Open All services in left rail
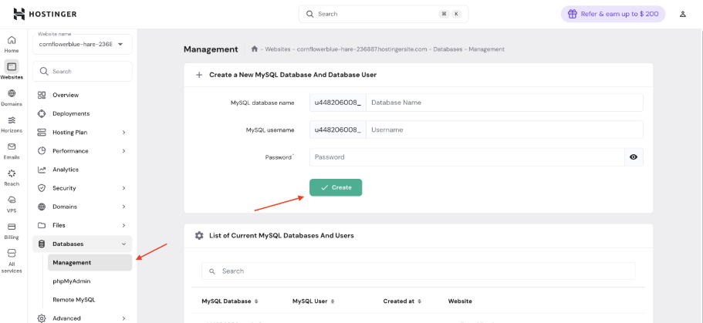This screenshot has height=323, width=703. 12,260
